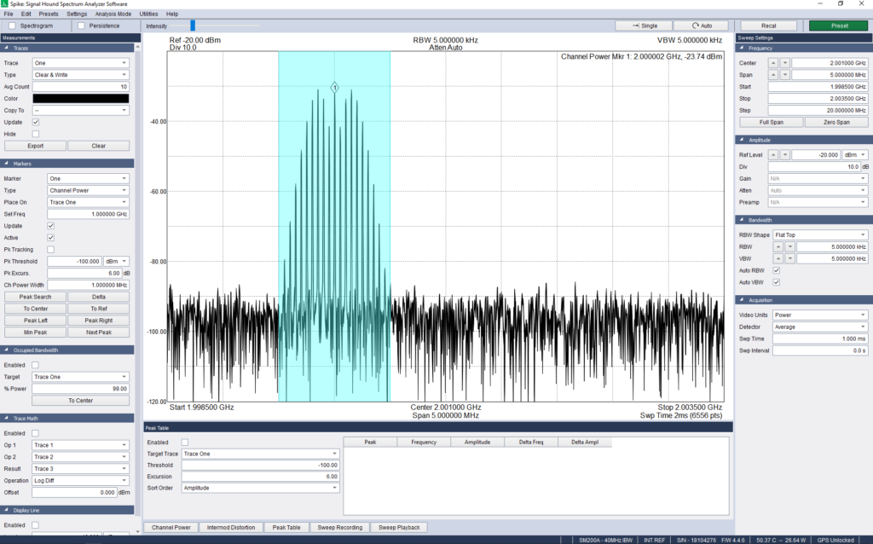The image size is (873, 544).
Task: Click the Full Span button
Action: coord(770,122)
